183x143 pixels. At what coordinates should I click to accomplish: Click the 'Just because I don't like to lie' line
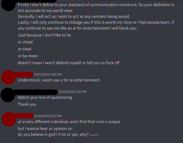pyautogui.click(x=44, y=35)
